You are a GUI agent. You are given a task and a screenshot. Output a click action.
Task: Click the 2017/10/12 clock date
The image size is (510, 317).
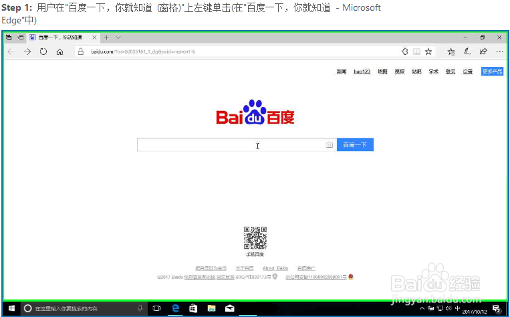475,312
